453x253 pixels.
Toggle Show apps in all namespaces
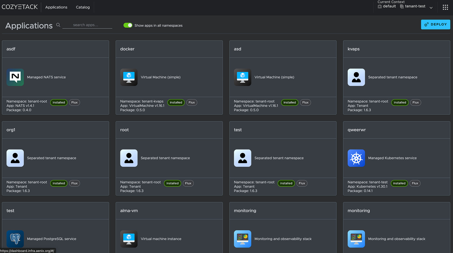(128, 25)
